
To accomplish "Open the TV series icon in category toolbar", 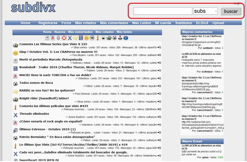I will 109,38.
